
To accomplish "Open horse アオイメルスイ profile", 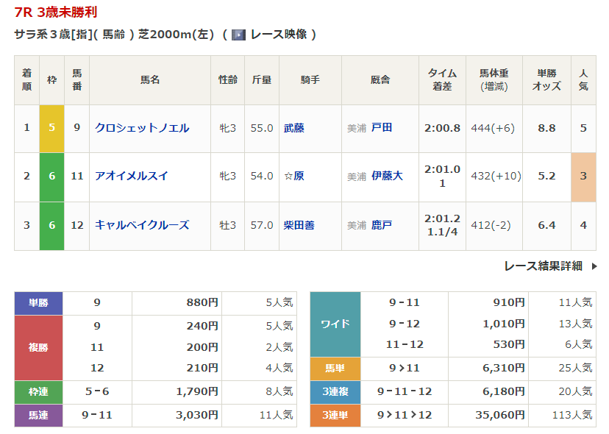I will point(132,177).
